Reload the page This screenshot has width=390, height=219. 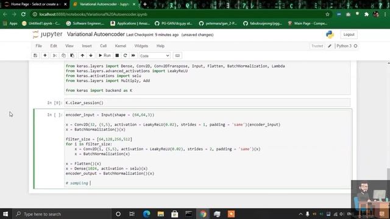pyautogui.click(x=23, y=15)
